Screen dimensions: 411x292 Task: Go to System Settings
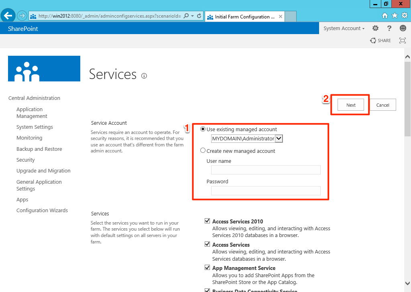pos(35,127)
